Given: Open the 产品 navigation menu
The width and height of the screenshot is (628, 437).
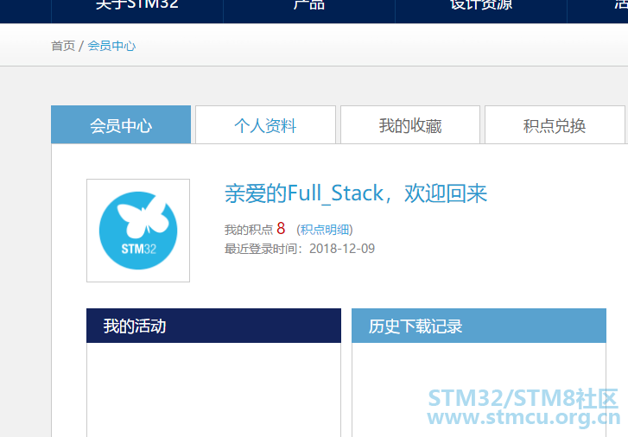Looking at the screenshot, I should tap(308, 5).
